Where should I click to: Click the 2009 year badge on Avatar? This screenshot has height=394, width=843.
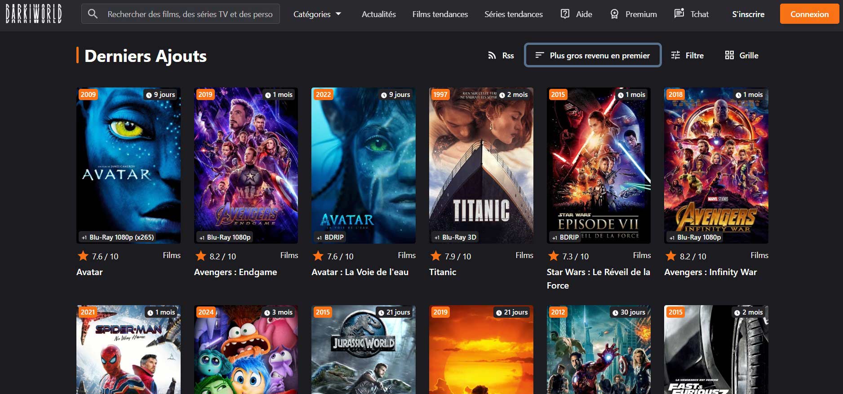click(x=88, y=94)
